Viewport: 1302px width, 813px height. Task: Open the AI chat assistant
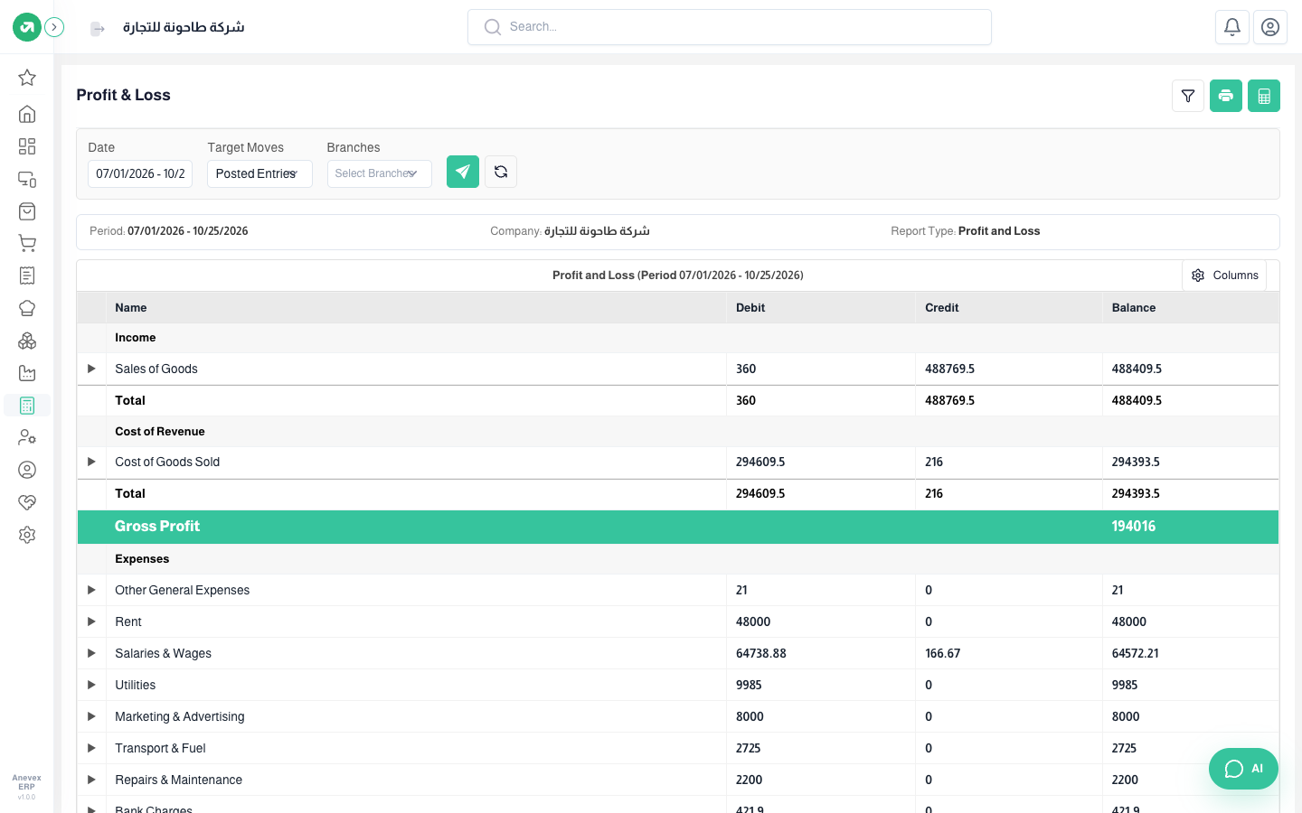click(x=1243, y=769)
